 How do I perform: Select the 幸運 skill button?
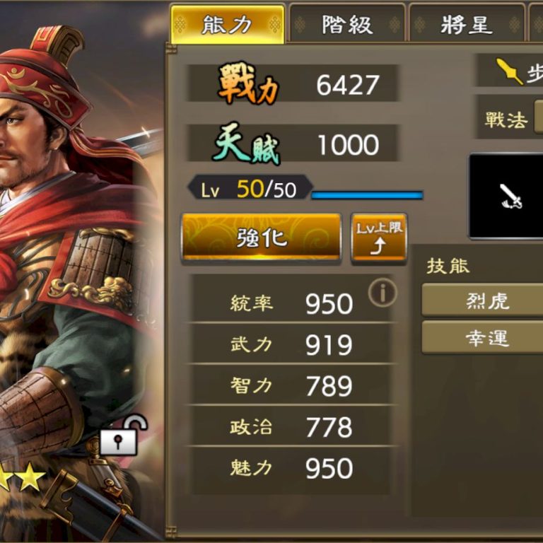pyautogui.click(x=483, y=338)
